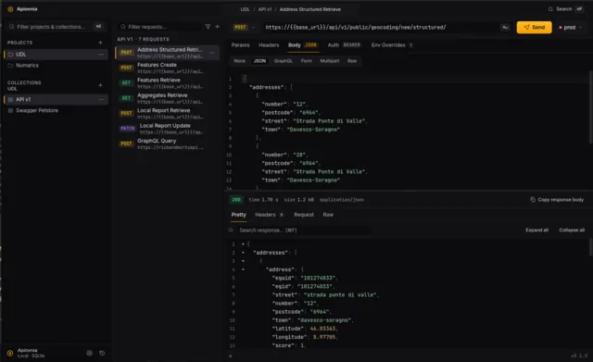Open the Env Overrides tab
593x362 pixels.
point(392,45)
